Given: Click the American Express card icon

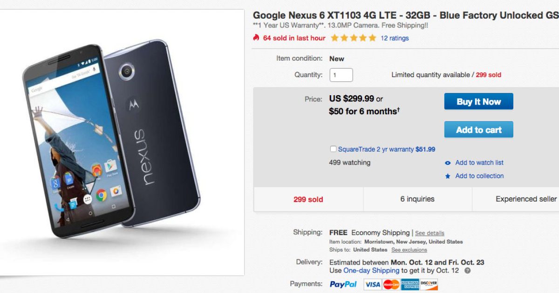Looking at the screenshot, I should point(410,284).
